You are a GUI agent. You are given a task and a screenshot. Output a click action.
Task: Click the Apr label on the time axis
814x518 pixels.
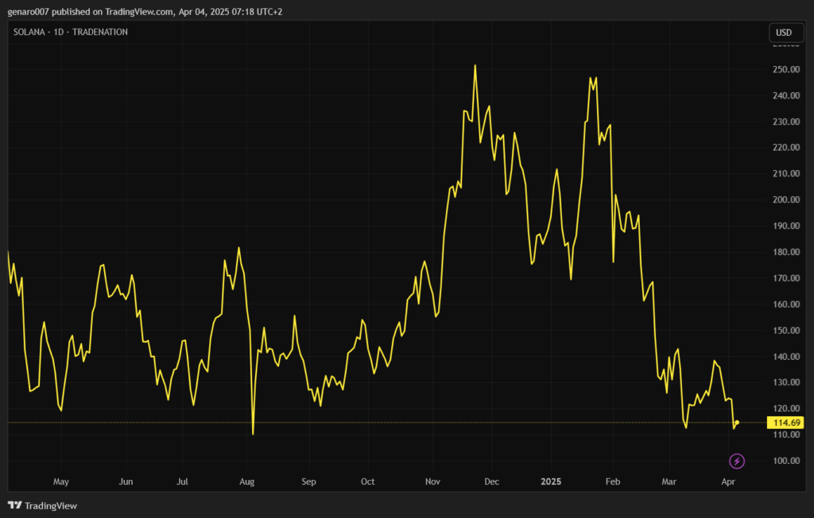(x=728, y=481)
